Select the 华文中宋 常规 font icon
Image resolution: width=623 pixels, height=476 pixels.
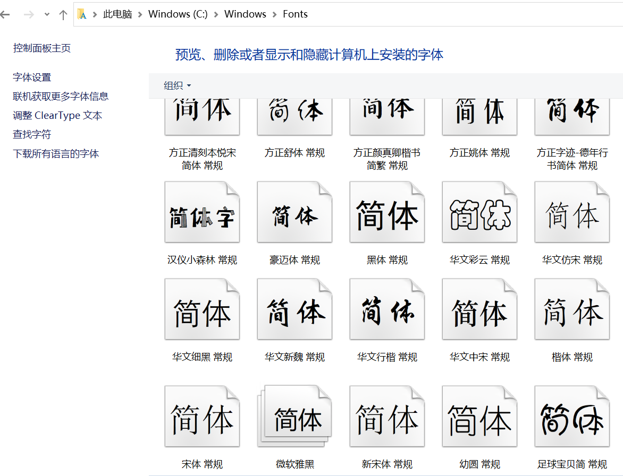pyautogui.click(x=479, y=309)
